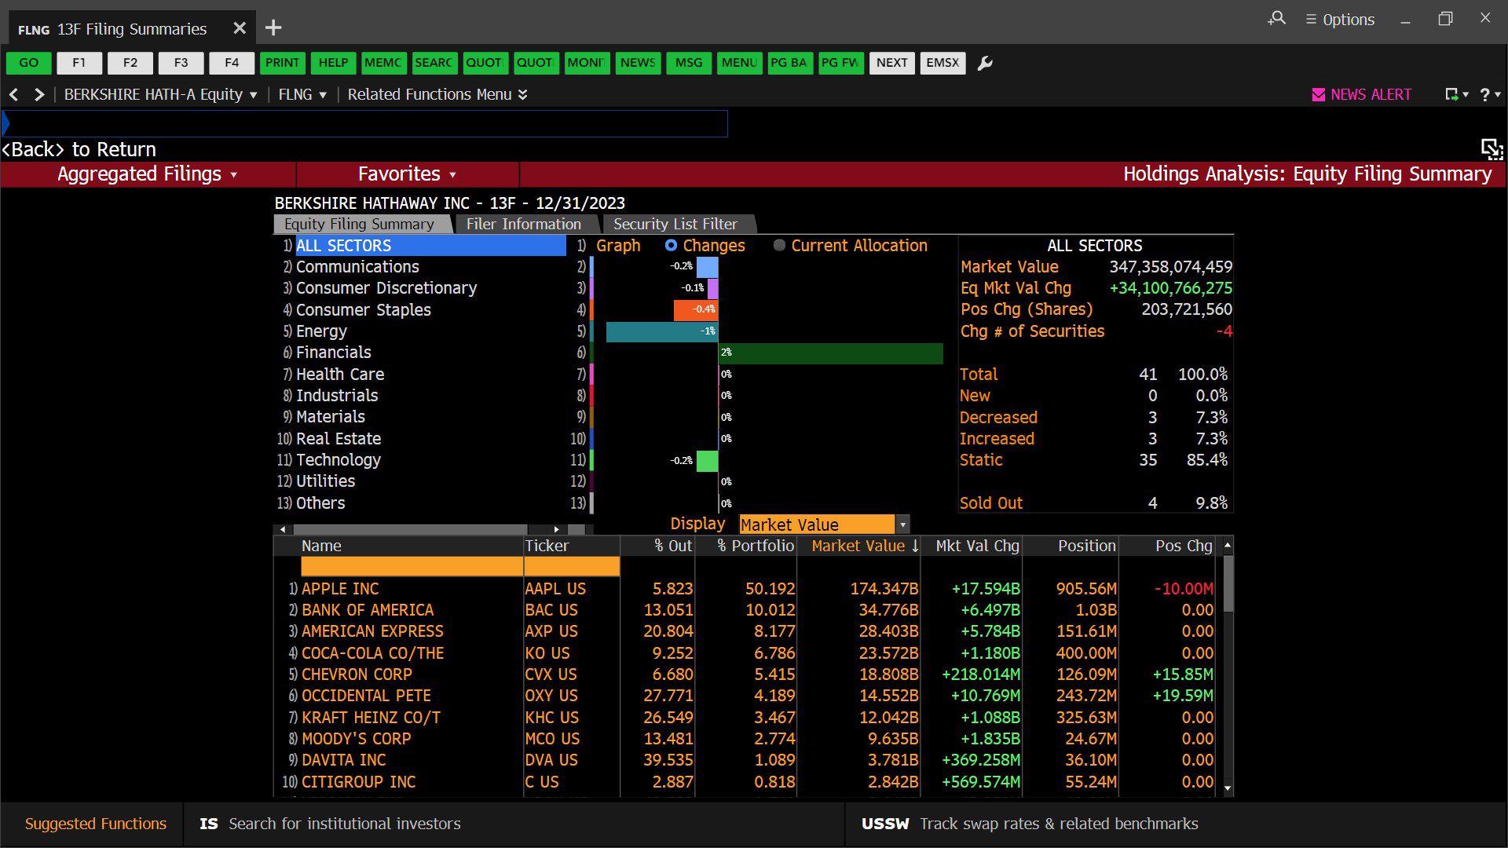Click the F1 key button
Screen dimensions: 1508x848
tap(79, 63)
